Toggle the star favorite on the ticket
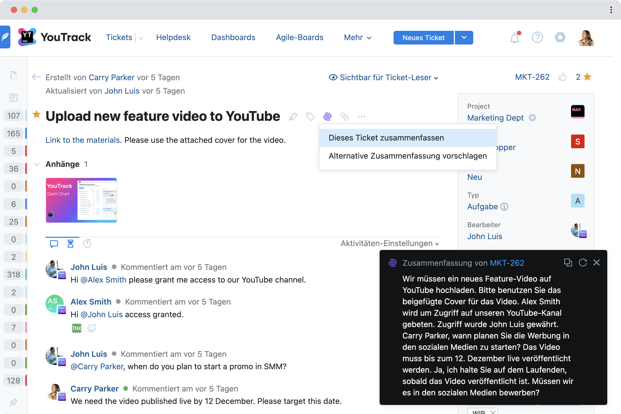Image resolution: width=621 pixels, height=414 pixels. [x=36, y=115]
